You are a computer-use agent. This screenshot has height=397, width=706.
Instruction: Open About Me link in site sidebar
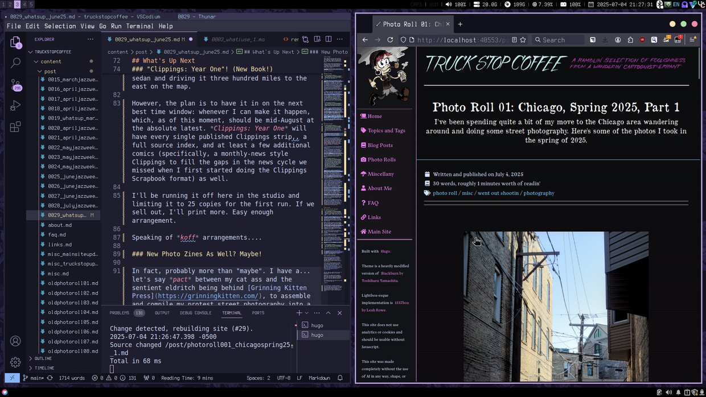click(376, 188)
